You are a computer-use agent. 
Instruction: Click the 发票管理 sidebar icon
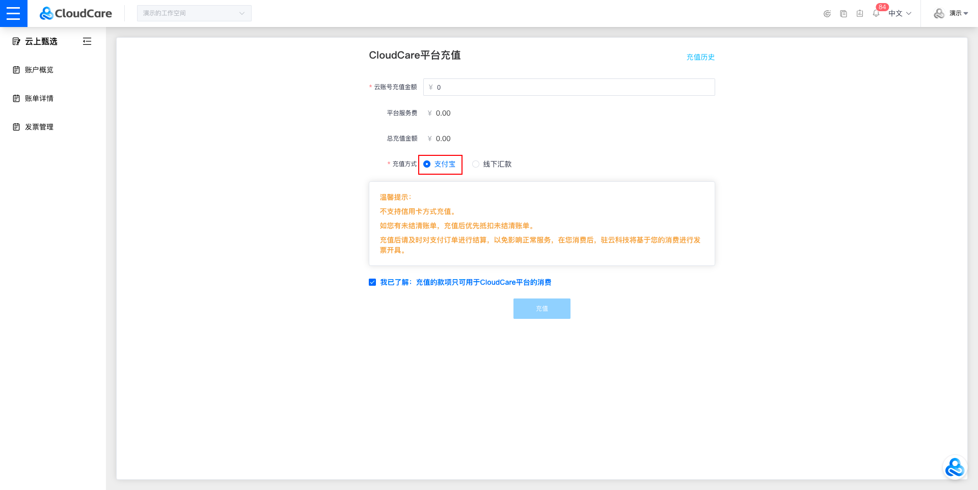click(16, 127)
